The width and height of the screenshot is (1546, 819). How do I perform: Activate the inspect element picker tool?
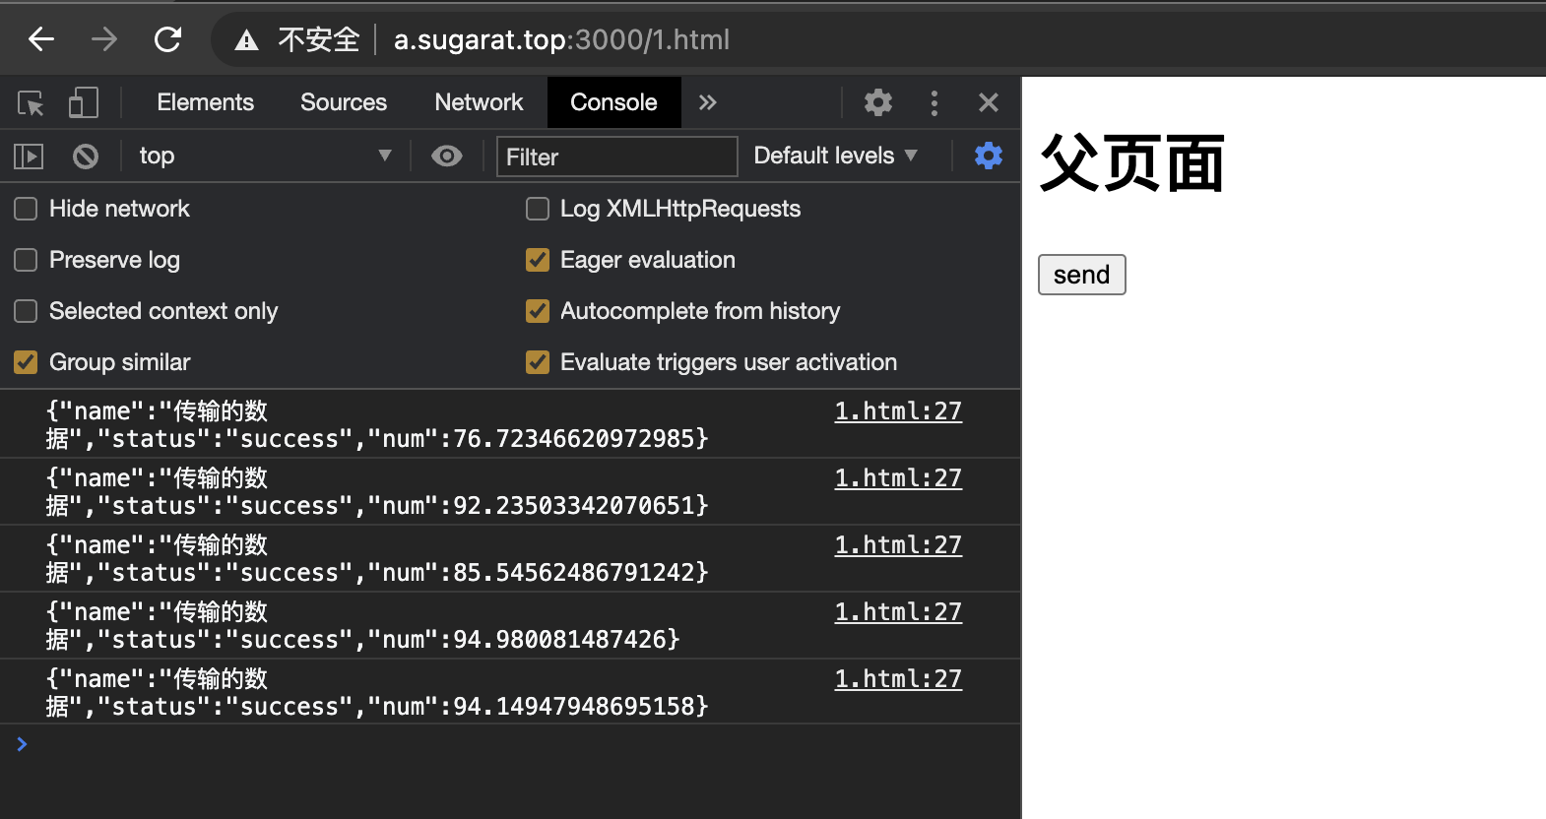click(x=31, y=102)
